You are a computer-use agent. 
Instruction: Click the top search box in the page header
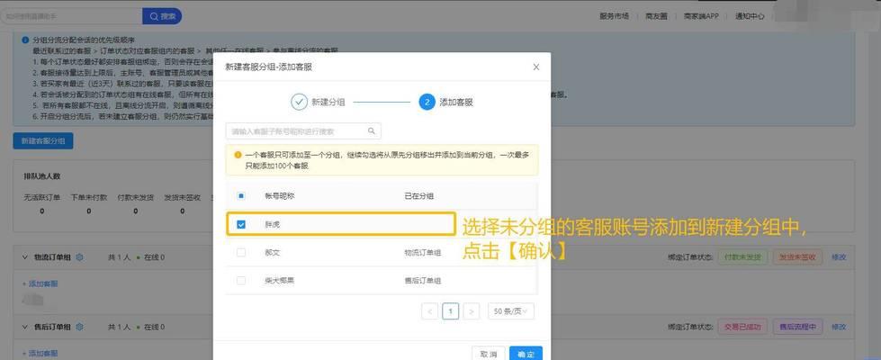pos(71,16)
